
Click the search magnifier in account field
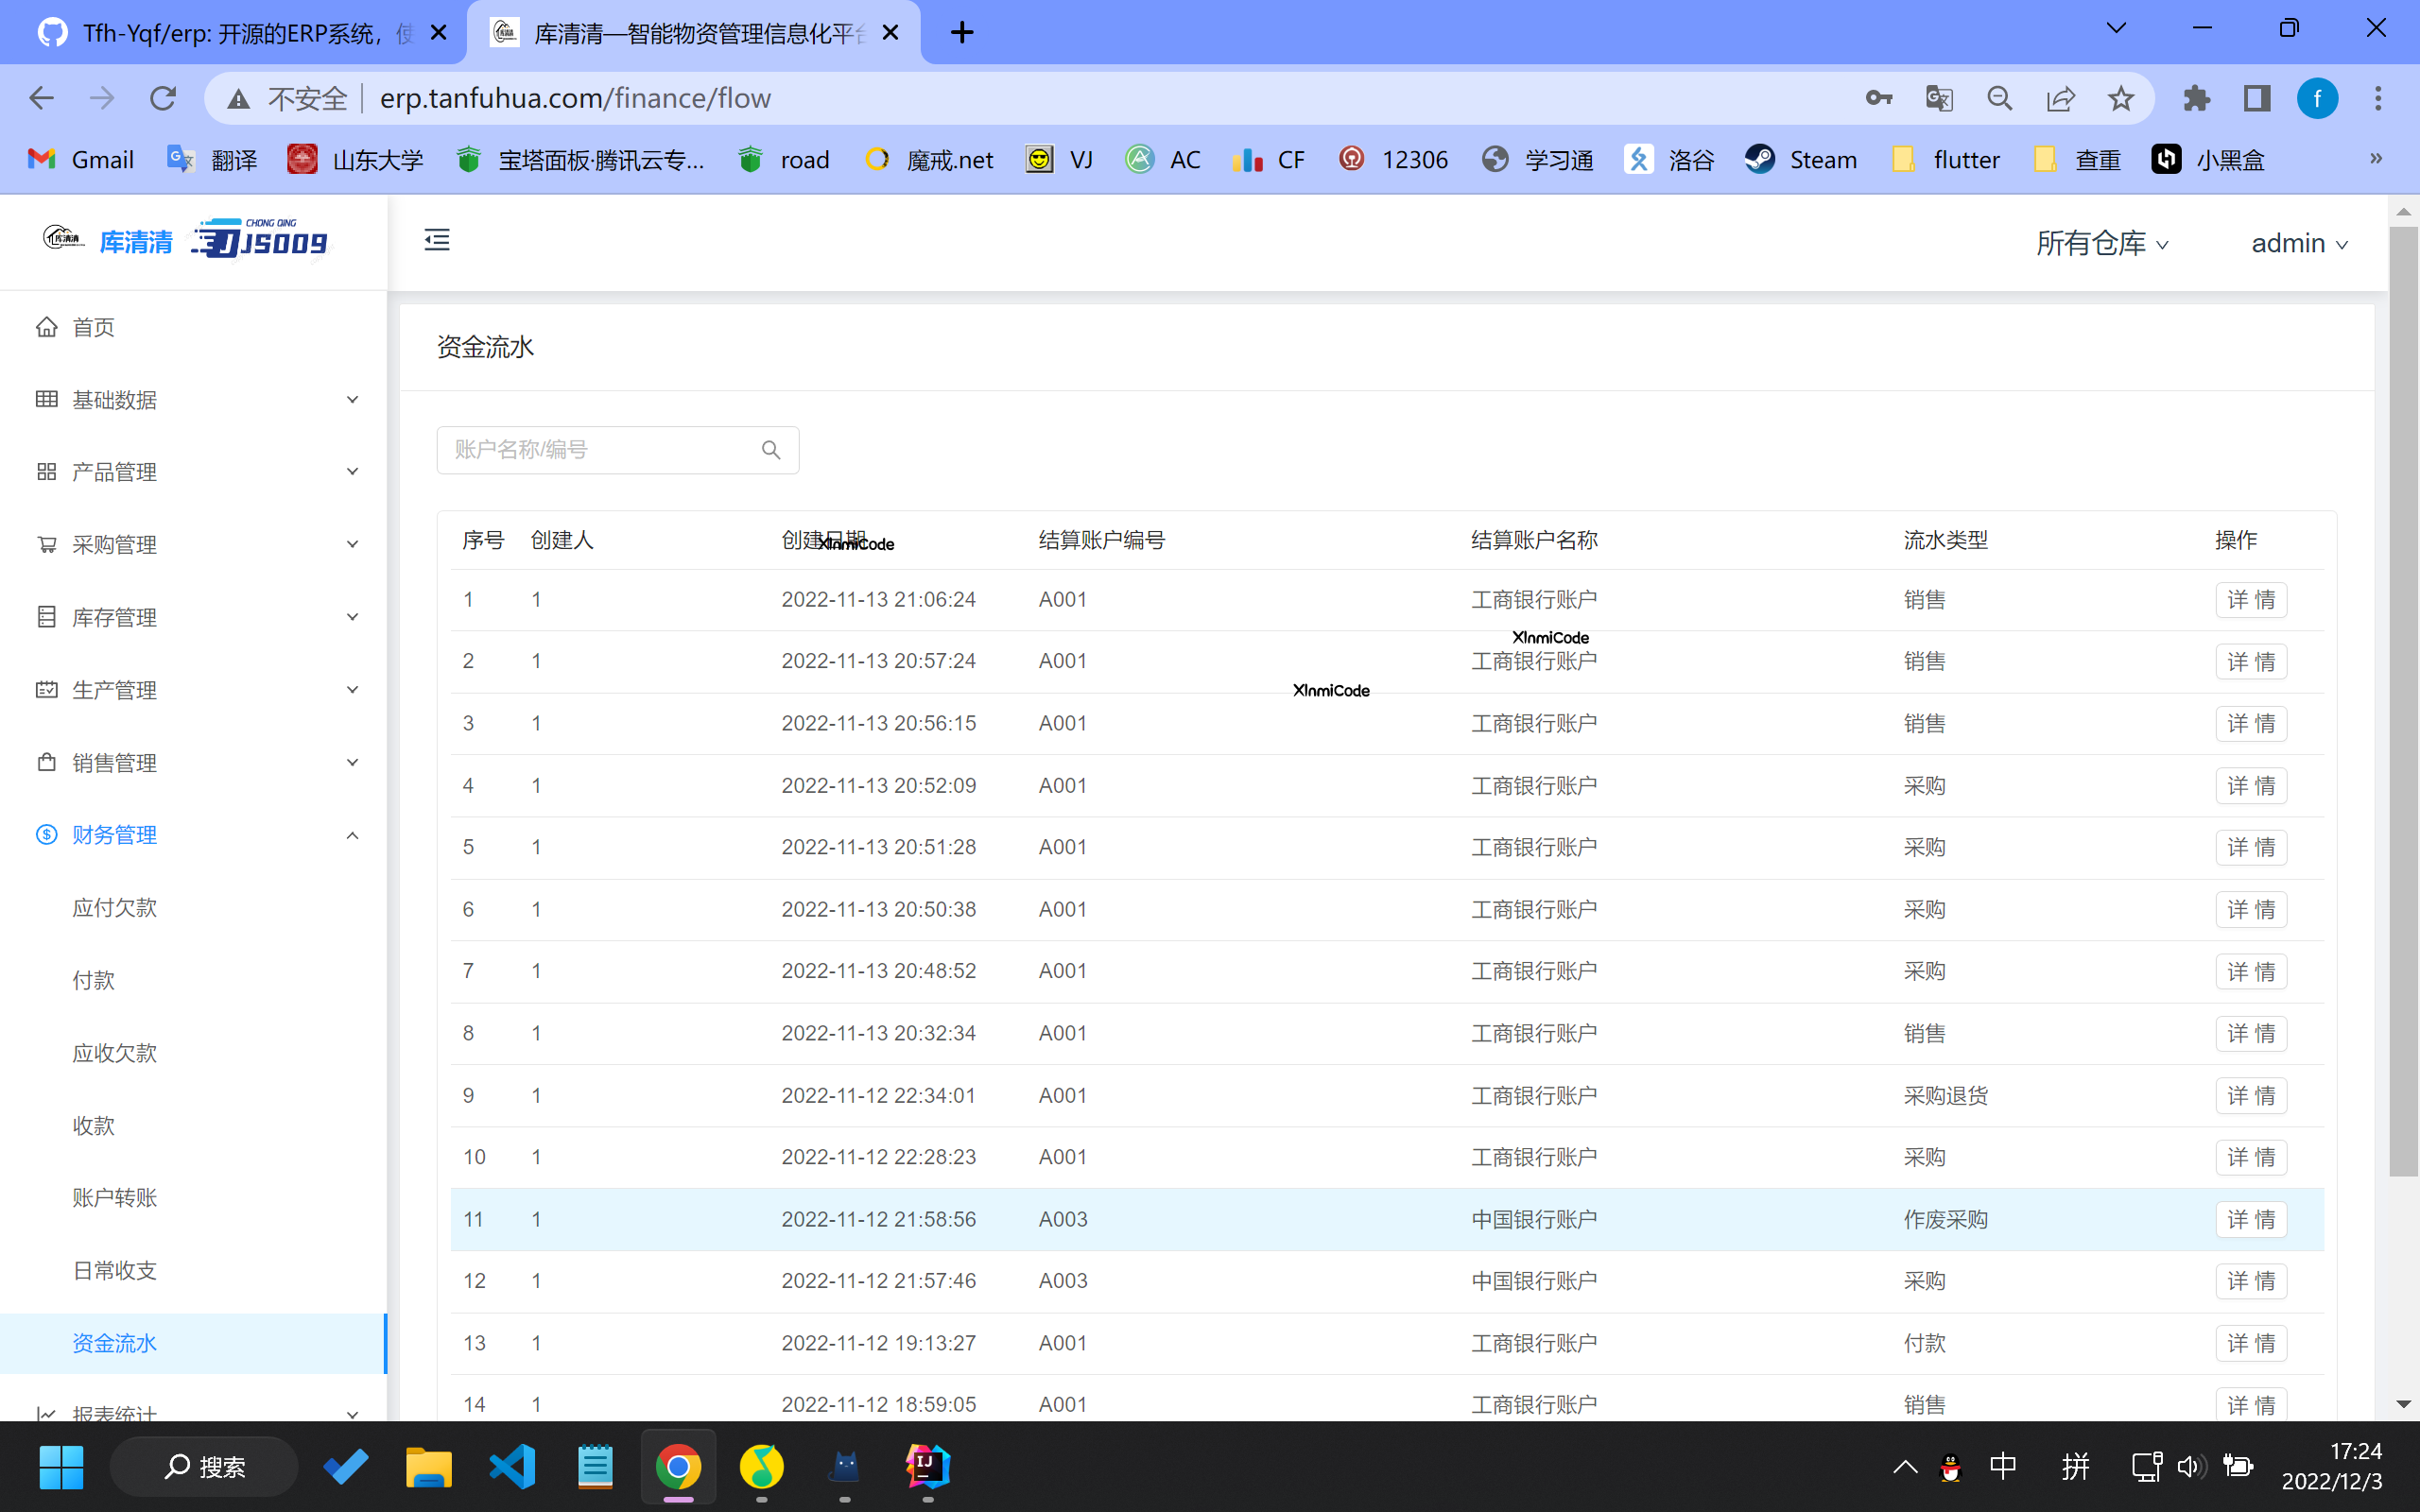pyautogui.click(x=770, y=450)
